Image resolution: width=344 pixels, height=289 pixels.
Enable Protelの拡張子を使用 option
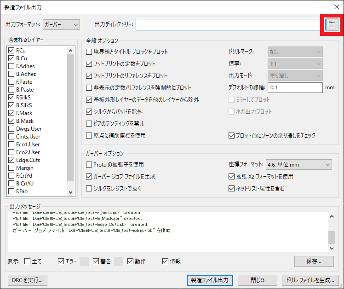tap(89, 164)
